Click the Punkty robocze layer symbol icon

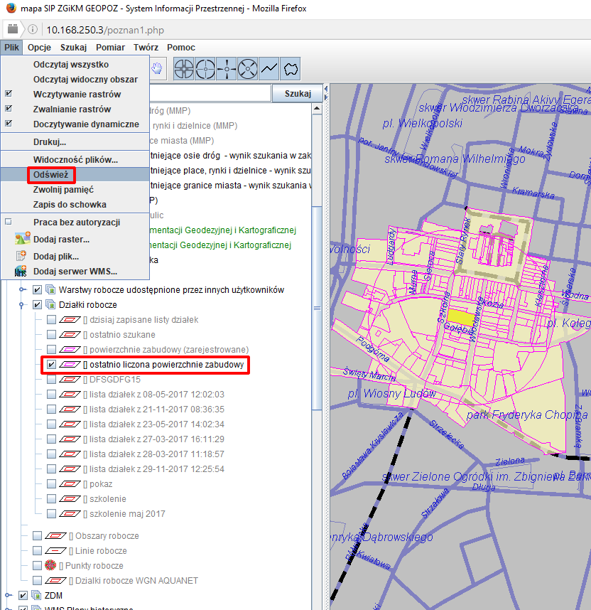tap(50, 566)
